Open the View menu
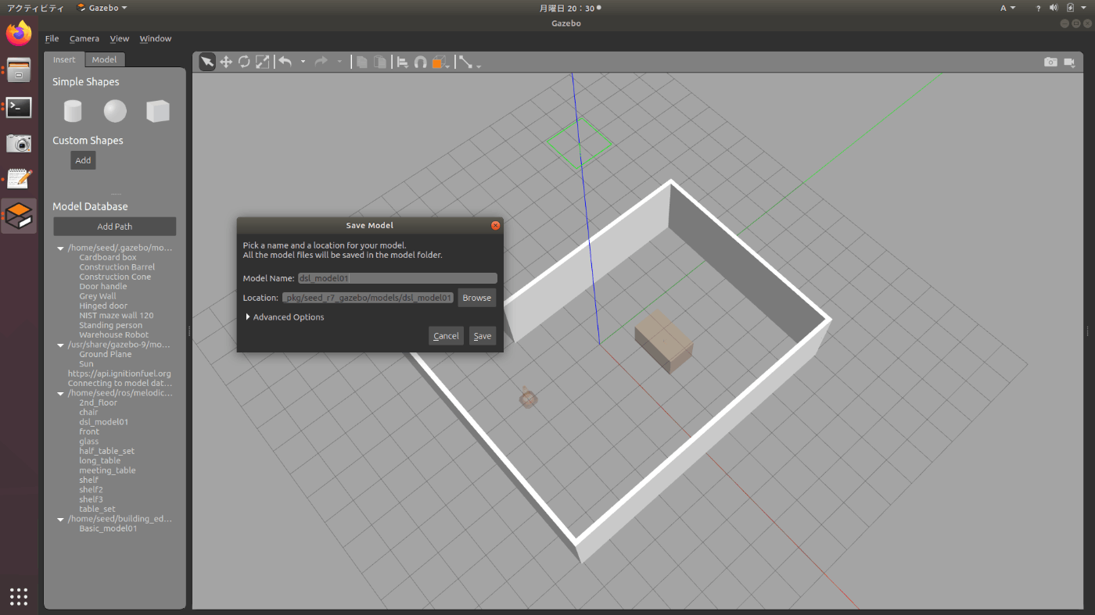The height and width of the screenshot is (615, 1095). (120, 38)
